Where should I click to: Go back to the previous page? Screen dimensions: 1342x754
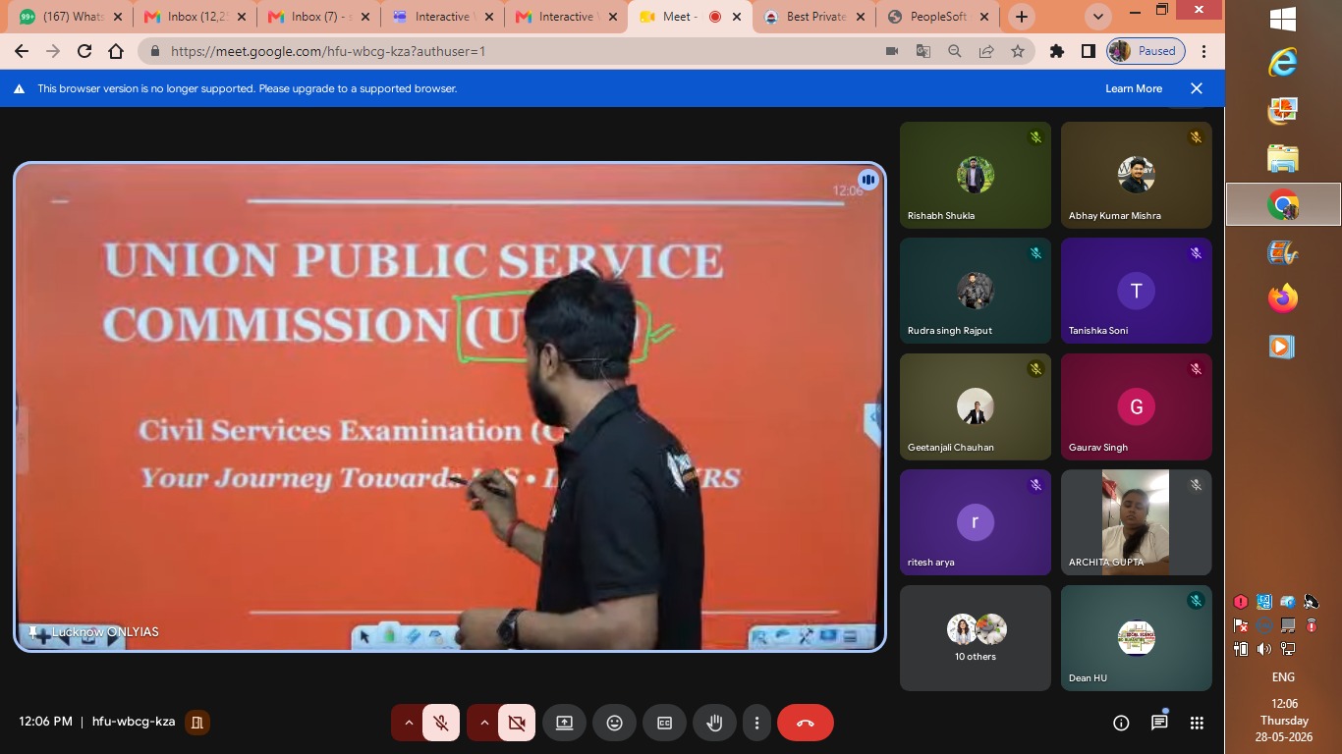point(22,51)
